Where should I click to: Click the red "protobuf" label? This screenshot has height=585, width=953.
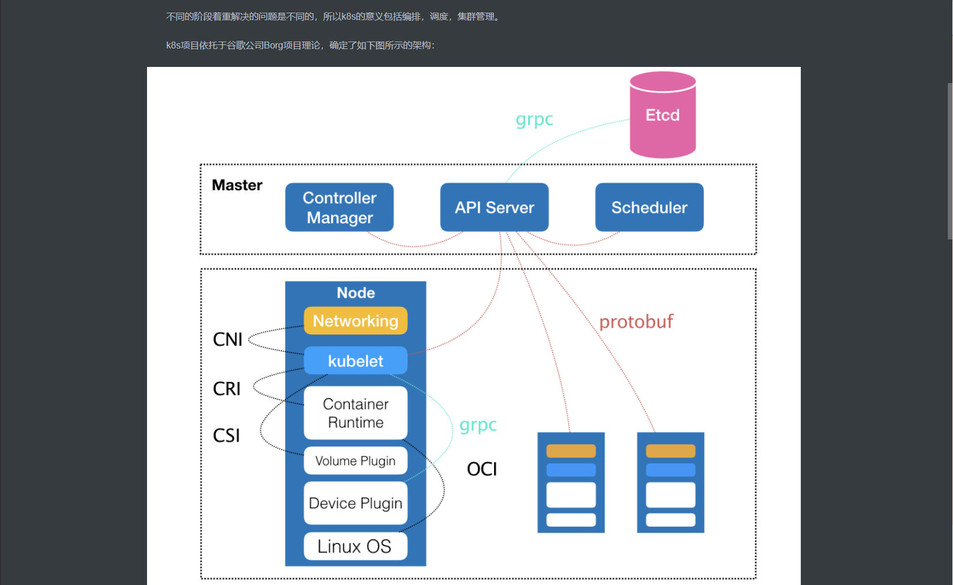click(636, 321)
